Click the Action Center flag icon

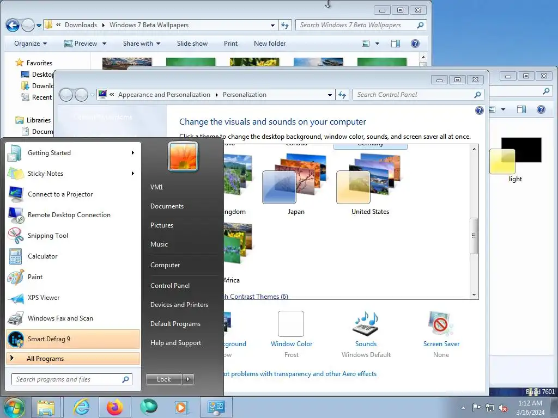tap(476, 407)
